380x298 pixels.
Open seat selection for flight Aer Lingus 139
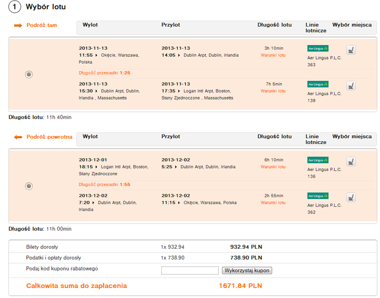pyautogui.click(x=351, y=86)
